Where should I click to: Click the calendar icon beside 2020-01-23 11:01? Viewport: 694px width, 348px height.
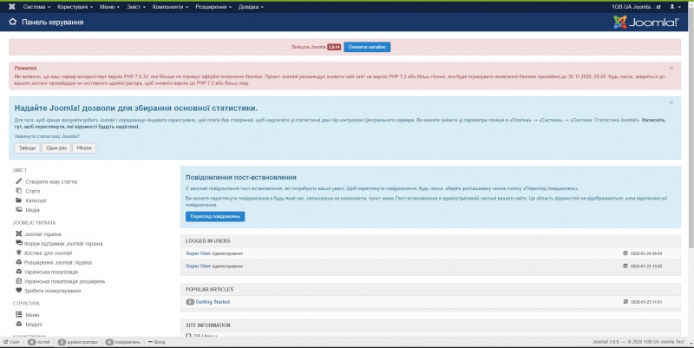click(625, 301)
